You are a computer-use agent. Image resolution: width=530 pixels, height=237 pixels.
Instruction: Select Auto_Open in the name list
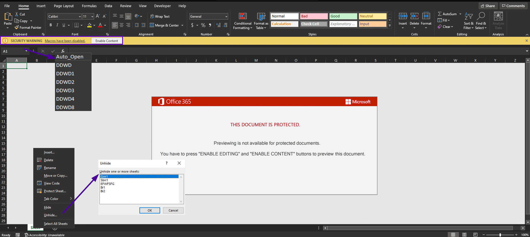(x=73, y=57)
